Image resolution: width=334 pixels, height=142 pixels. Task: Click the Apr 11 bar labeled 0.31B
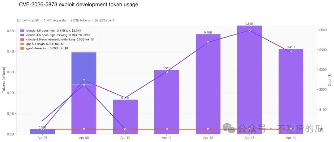(167, 102)
